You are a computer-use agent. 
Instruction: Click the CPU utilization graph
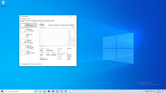pos(57,37)
